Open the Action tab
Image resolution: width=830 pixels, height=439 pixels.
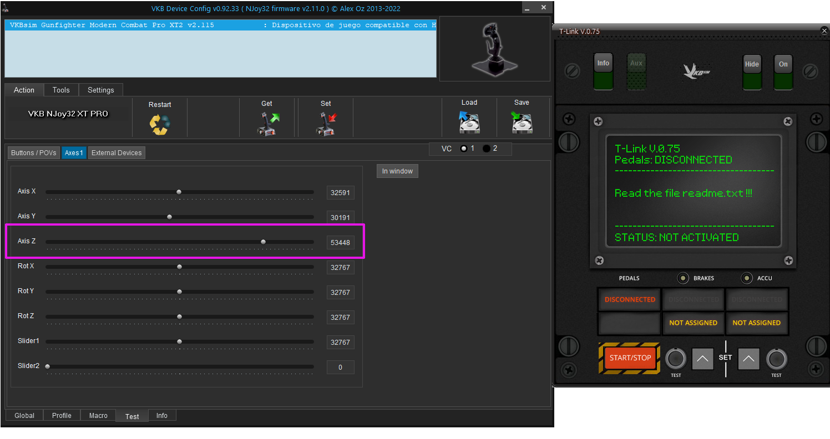point(24,90)
